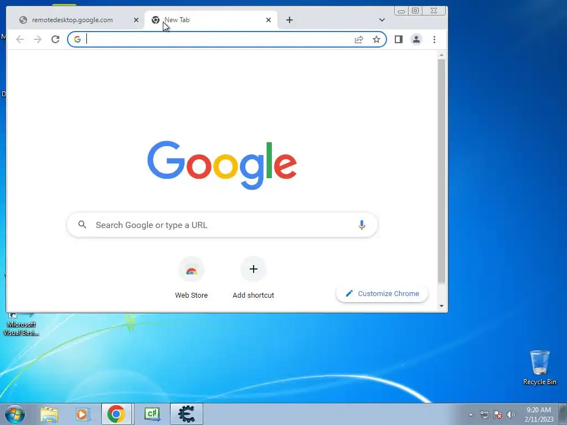Minimize the Chrome window
567x425 pixels.
(401, 11)
